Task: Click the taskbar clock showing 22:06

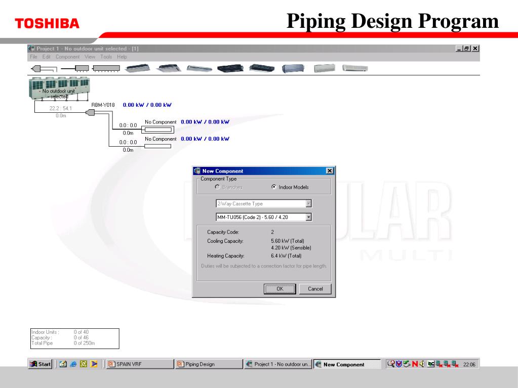Action: (469, 364)
